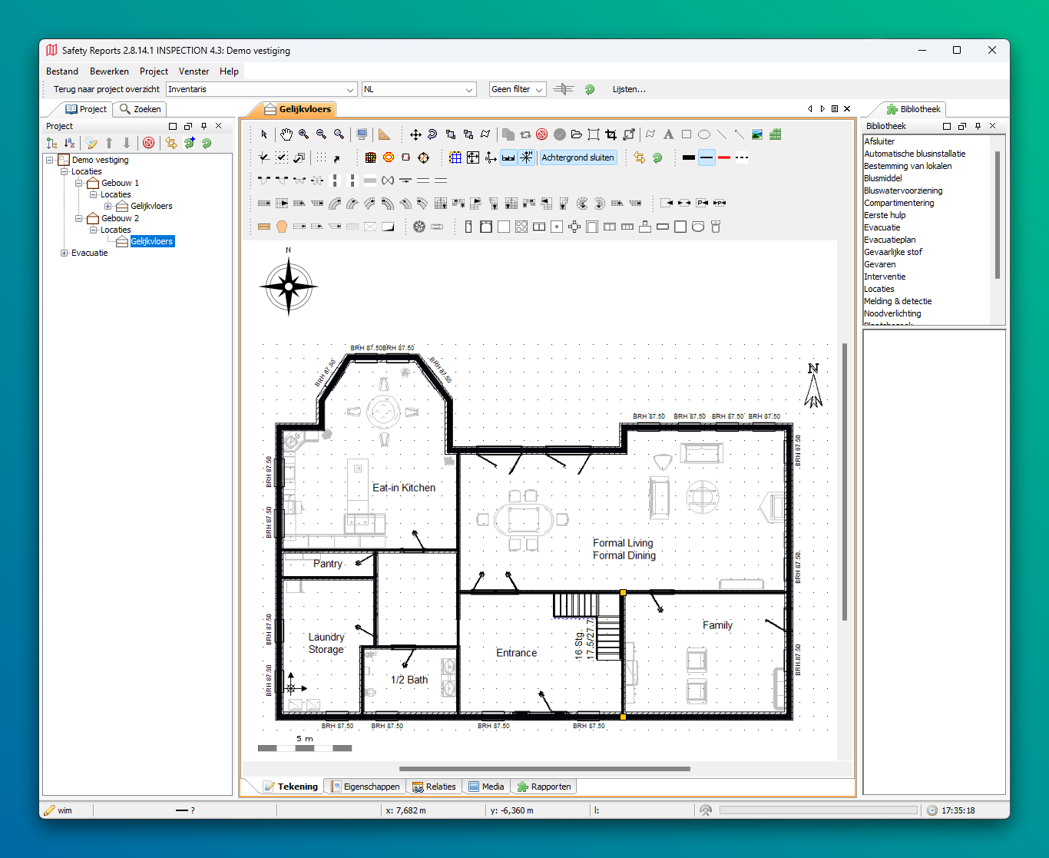1049x858 pixels.
Task: Open the Bewerken menu
Action: (x=109, y=71)
